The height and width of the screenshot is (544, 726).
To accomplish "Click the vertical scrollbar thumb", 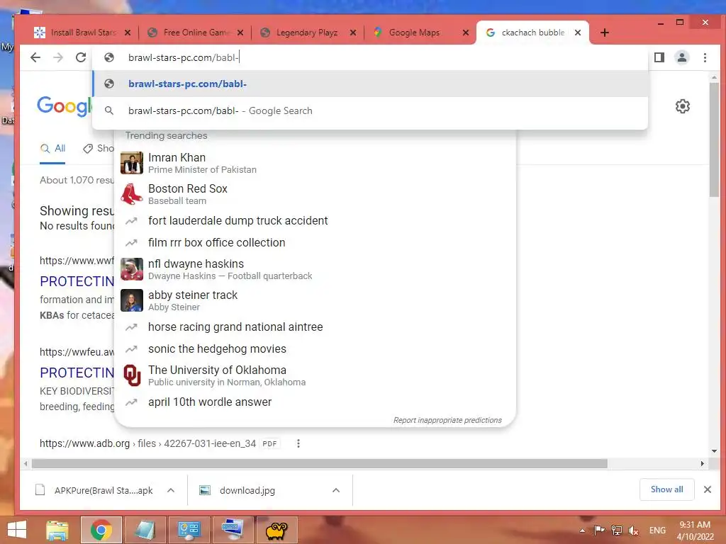I will [x=715, y=140].
